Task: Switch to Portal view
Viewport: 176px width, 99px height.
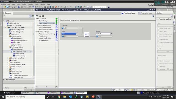Action: coord(9,93)
